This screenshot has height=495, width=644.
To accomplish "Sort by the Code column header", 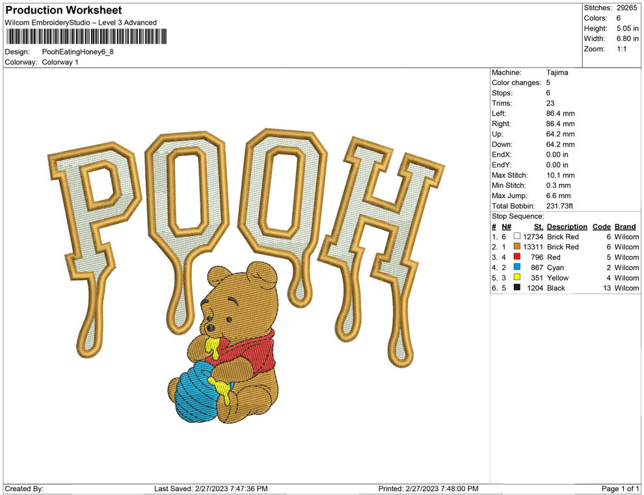I will pyautogui.click(x=601, y=226).
